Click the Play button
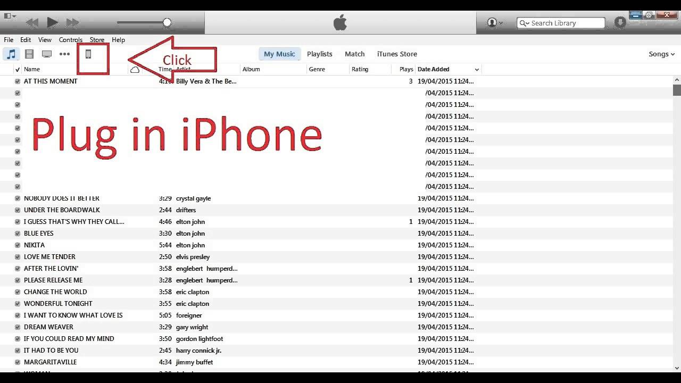This screenshot has height=383, width=681. tap(52, 22)
